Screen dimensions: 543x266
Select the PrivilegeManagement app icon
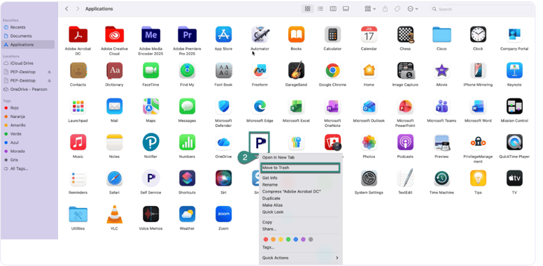[x=478, y=142]
